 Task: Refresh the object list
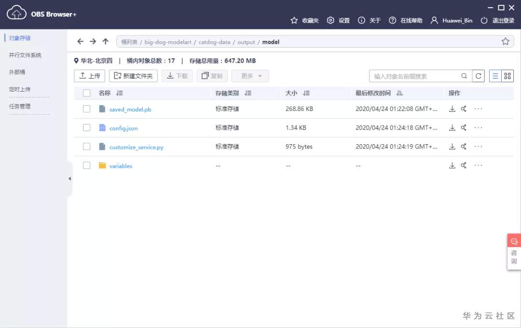[479, 76]
